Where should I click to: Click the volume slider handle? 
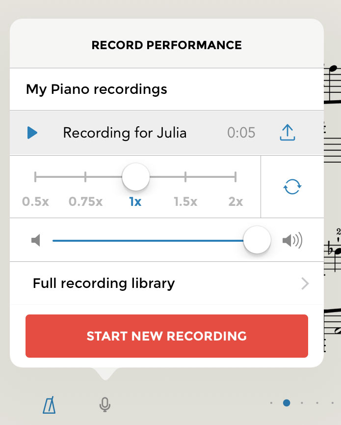pyautogui.click(x=257, y=240)
